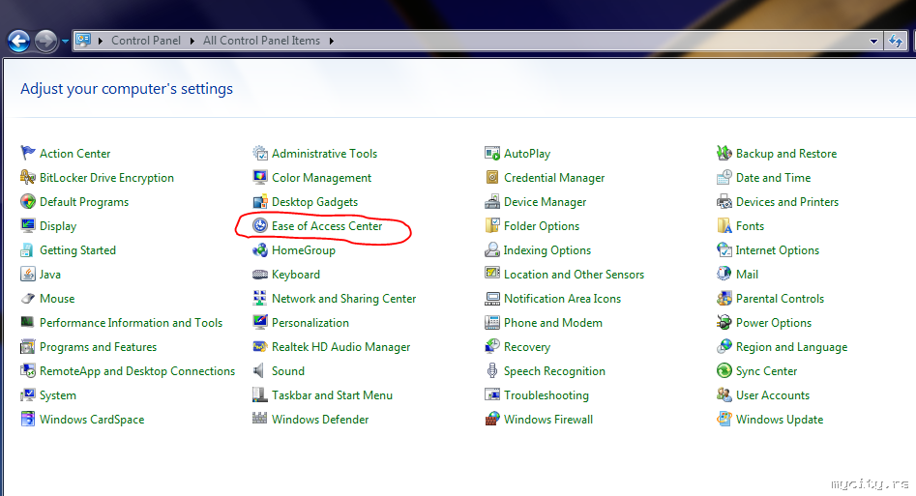
Task: Open the HomeGroup icon
Action: (260, 250)
